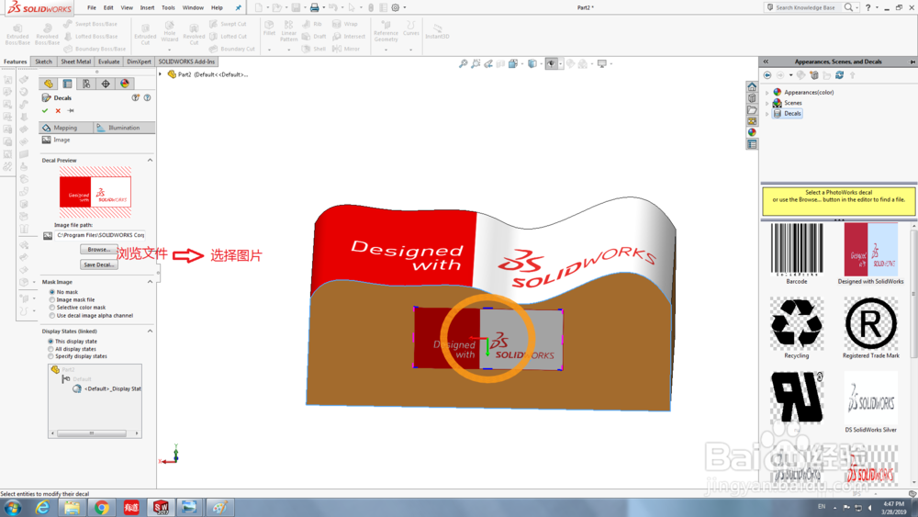Accept the decal with the green checkmark
The width and height of the screenshot is (918, 517).
coord(45,111)
